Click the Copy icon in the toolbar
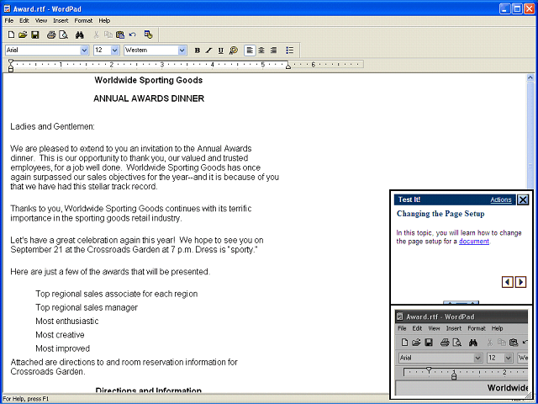 click(108, 35)
